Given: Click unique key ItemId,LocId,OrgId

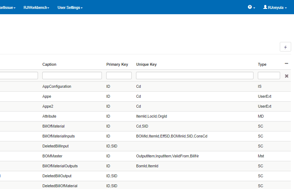Looking at the screenshot, I should [x=152, y=117].
